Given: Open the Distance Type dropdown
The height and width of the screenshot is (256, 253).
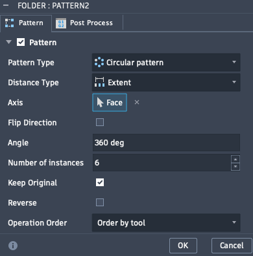Looking at the screenshot, I should [x=166, y=82].
